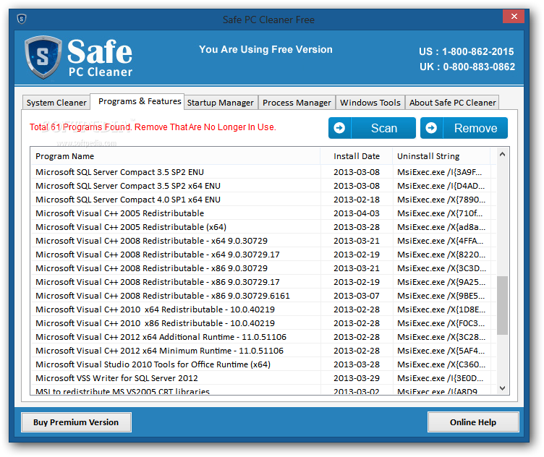This screenshot has width=544, height=457.
Task: Select Visual C++ 2012 x64 Minimum Runtime
Action: tap(263, 351)
